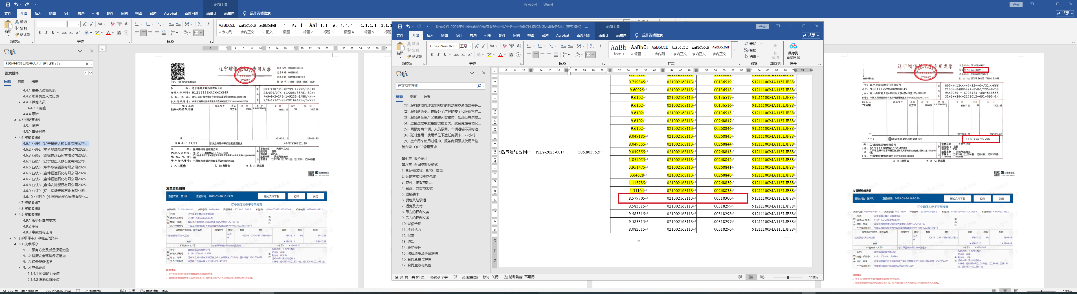Viewport: 1077px width, 294px height.
Task: Set the zoom slider in 招标文件 status bar
Action: pos(788,277)
